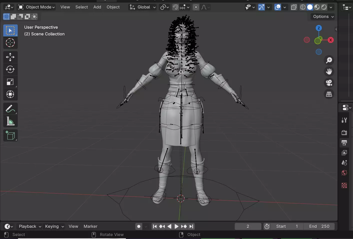Screen dimensions: 353x239
Task: Switch perspective/orthographic grid button
Action: [x=329, y=94]
